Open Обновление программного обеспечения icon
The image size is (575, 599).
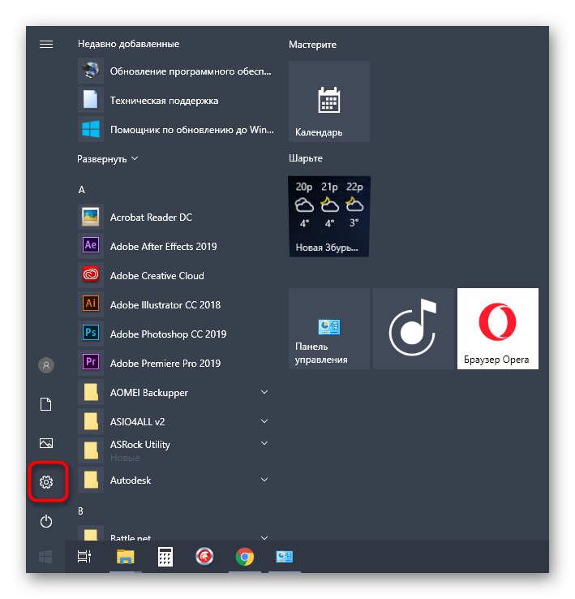[x=91, y=71]
